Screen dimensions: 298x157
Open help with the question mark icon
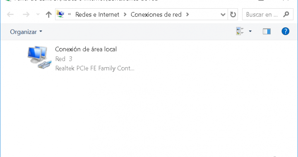tap(285, 31)
